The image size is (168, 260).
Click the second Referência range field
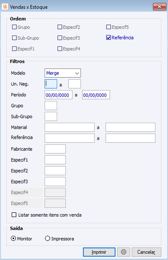130,138
